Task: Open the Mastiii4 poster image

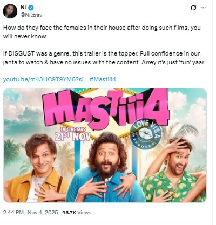Action: 105,145
